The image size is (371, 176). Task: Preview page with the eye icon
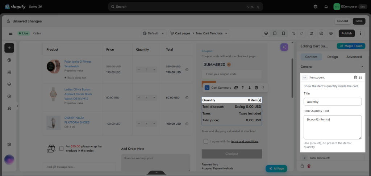[331, 33]
